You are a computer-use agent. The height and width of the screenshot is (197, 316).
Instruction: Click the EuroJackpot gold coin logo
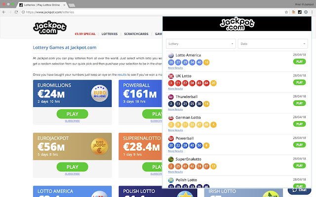pos(100,146)
